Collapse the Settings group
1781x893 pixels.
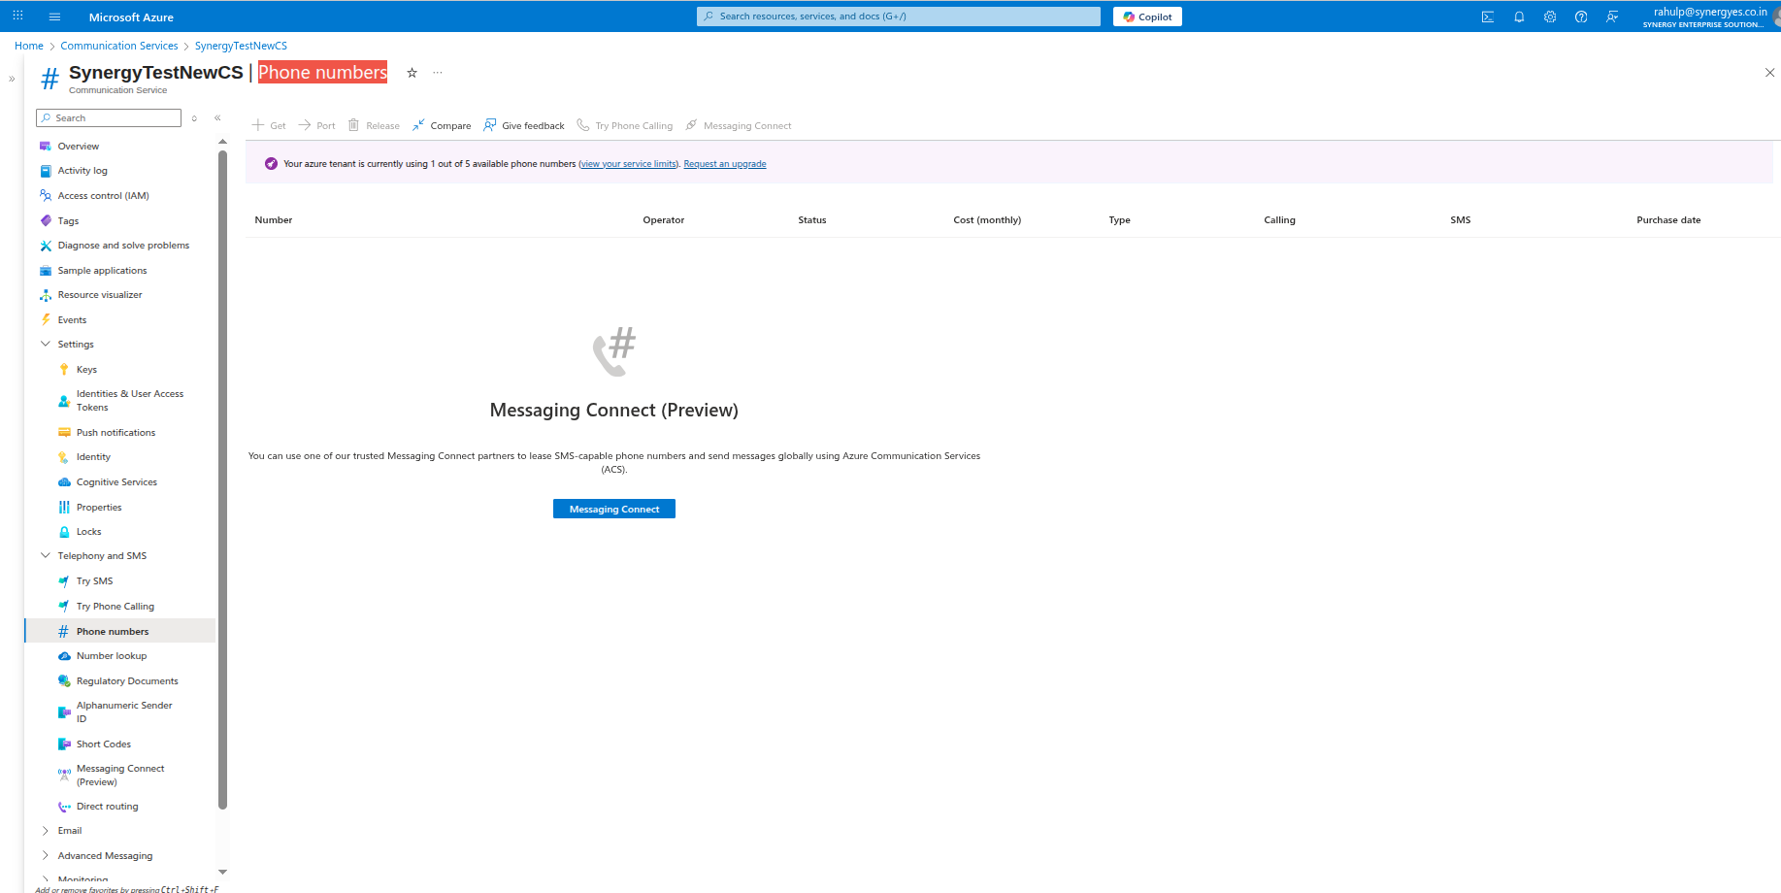(x=46, y=344)
